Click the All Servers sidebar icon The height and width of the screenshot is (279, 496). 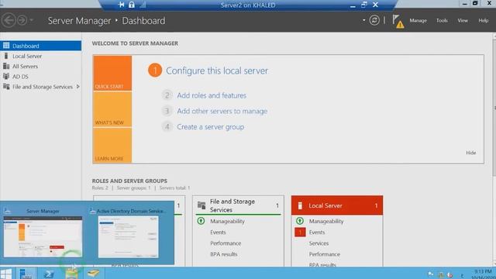coord(6,66)
